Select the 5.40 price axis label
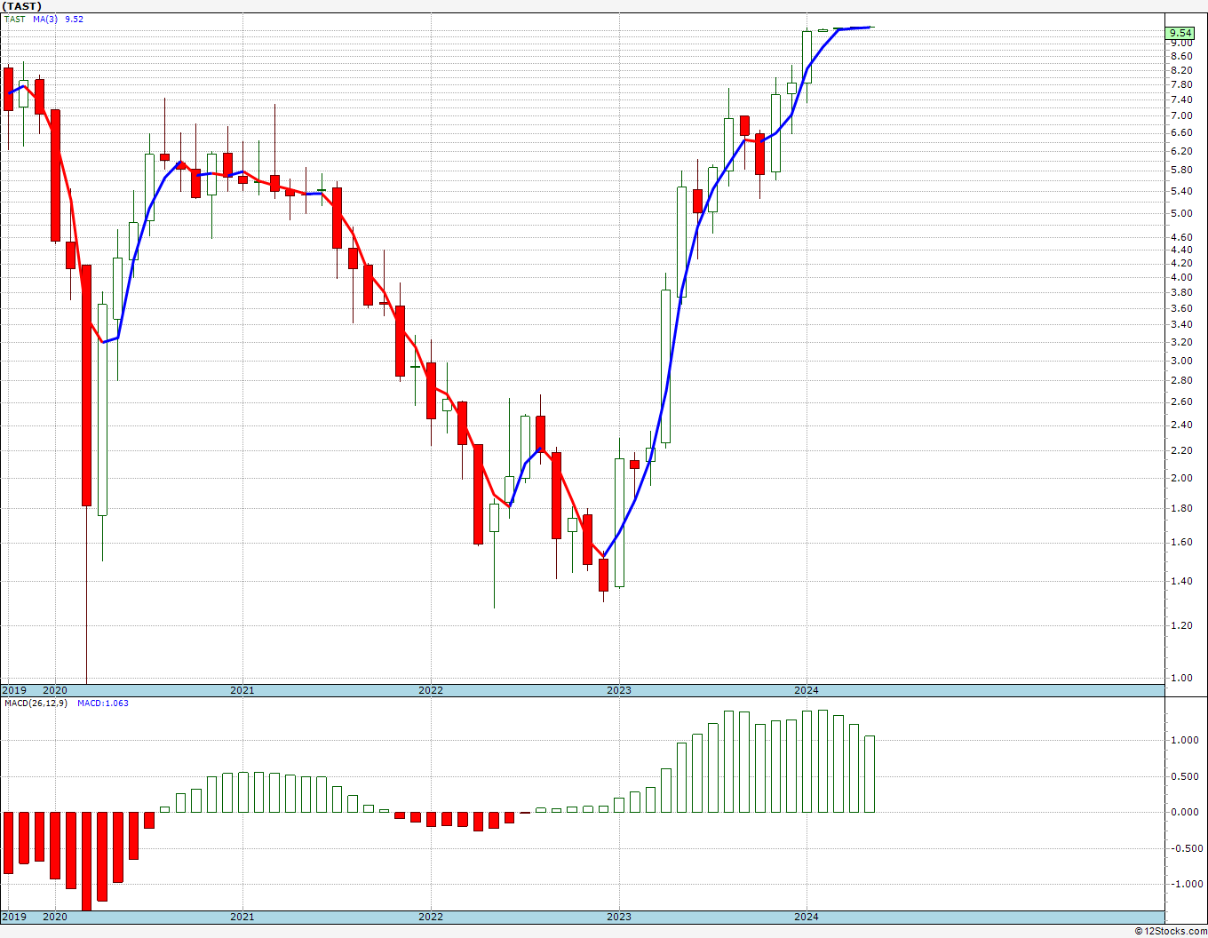 1180,191
